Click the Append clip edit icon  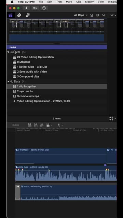(x=42, y=125)
